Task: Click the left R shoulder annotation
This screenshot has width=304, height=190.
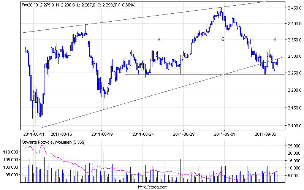Action: pos(159,40)
